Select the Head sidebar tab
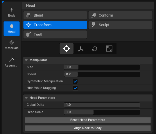 click(12, 29)
